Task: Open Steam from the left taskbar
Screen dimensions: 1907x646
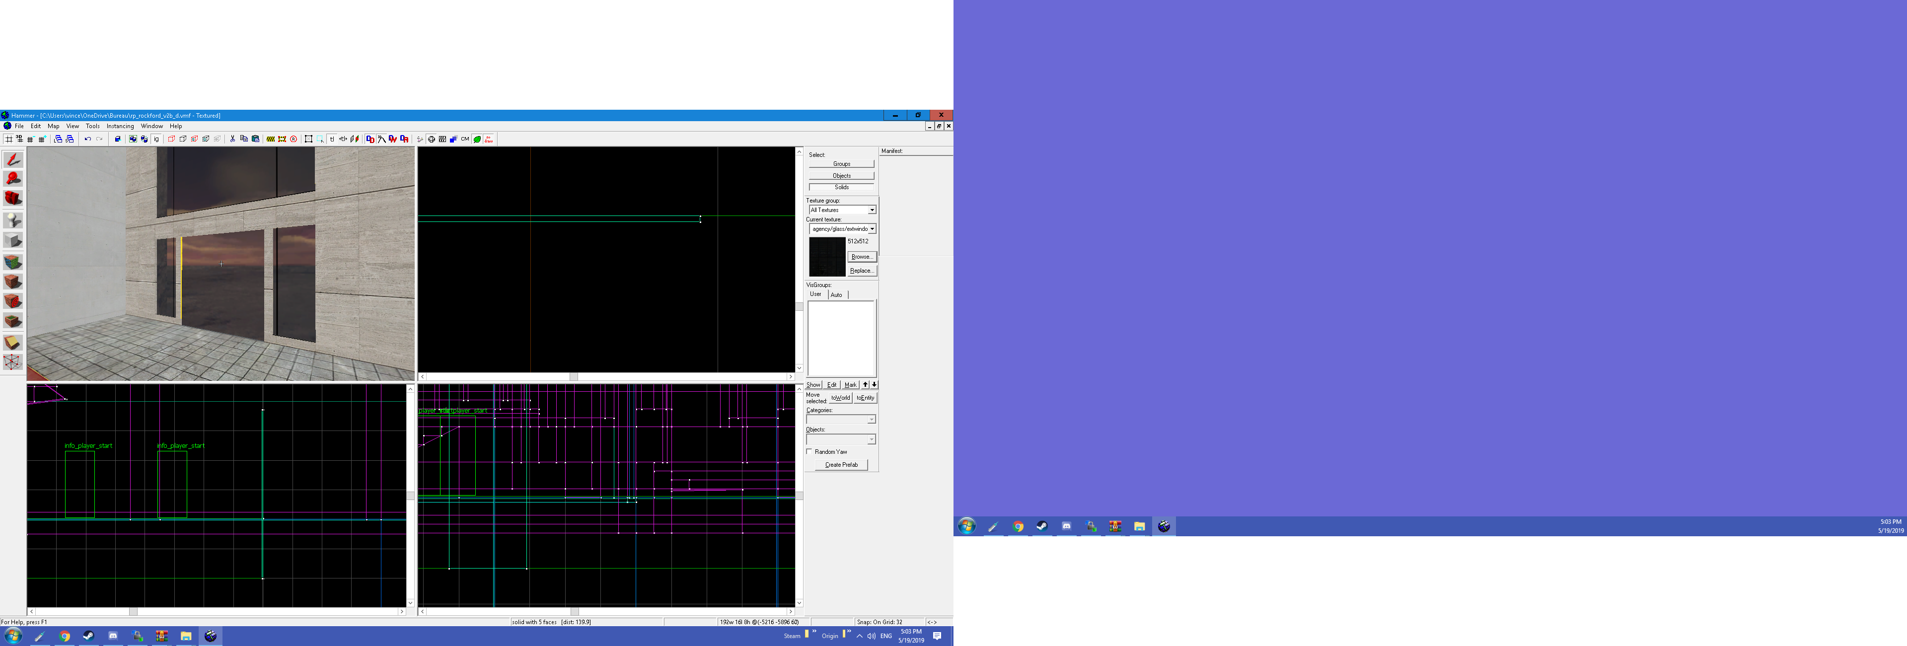Action: point(88,636)
